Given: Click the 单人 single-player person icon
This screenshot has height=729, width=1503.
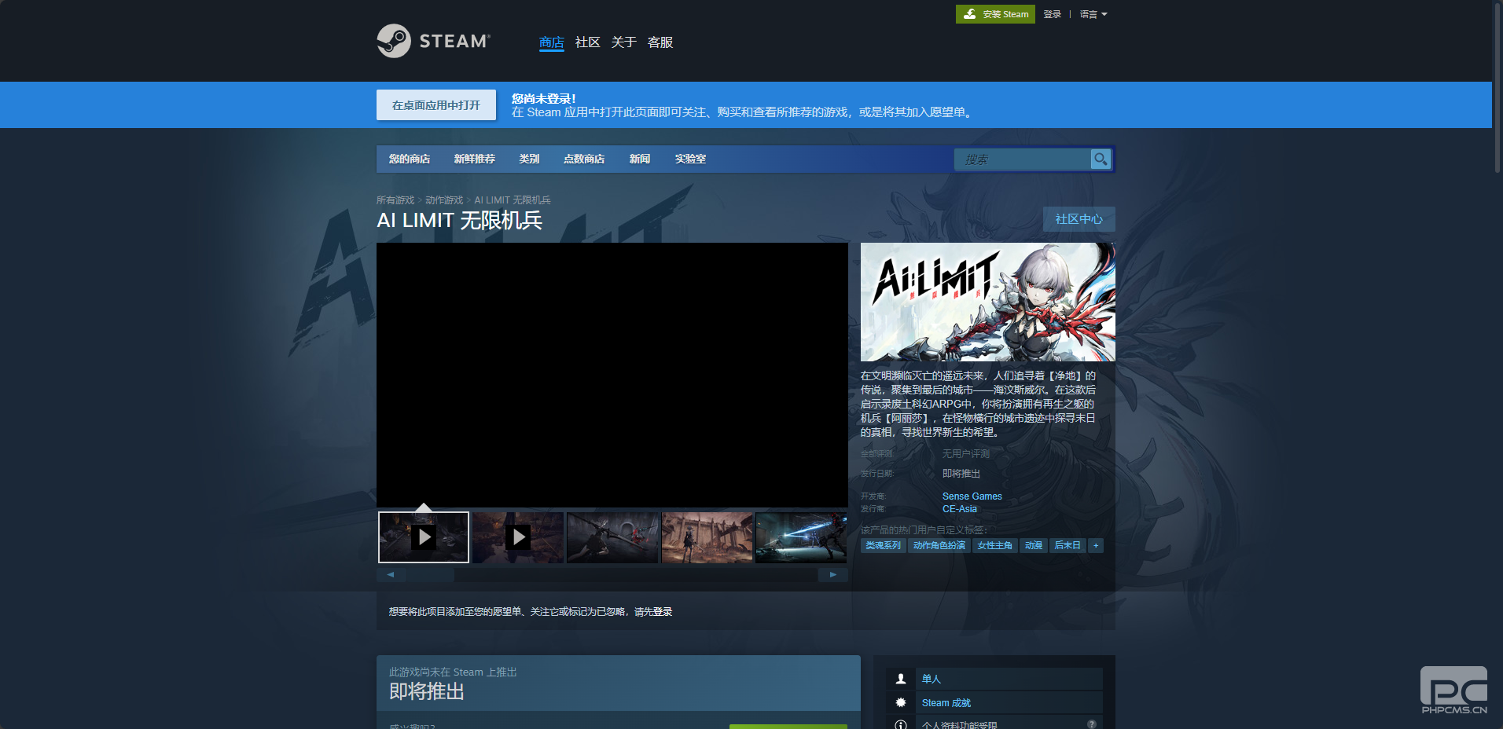Looking at the screenshot, I should [901, 679].
